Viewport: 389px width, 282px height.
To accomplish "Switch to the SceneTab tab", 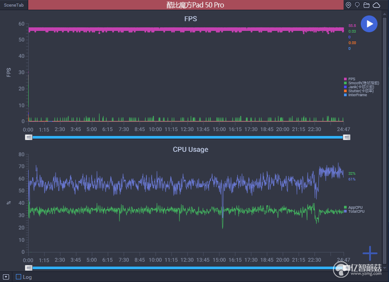I will tap(14, 5).
